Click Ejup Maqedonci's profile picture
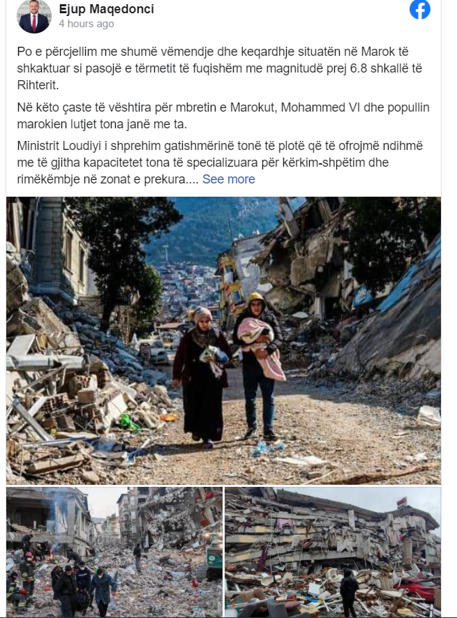Screen dimensions: 457x618 [34, 16]
